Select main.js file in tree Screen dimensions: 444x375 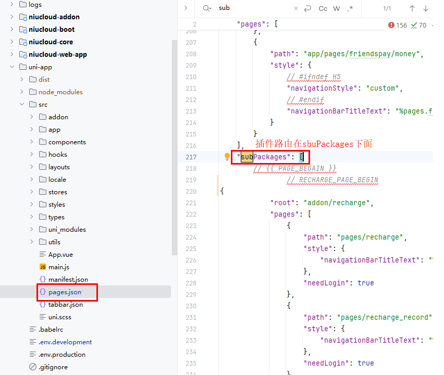[58, 267]
